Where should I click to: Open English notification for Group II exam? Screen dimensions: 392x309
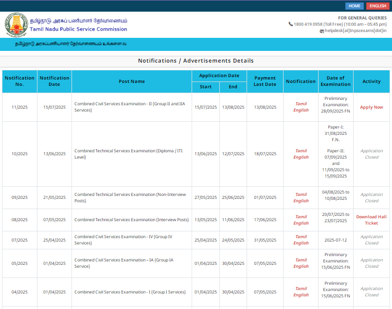tap(301, 110)
